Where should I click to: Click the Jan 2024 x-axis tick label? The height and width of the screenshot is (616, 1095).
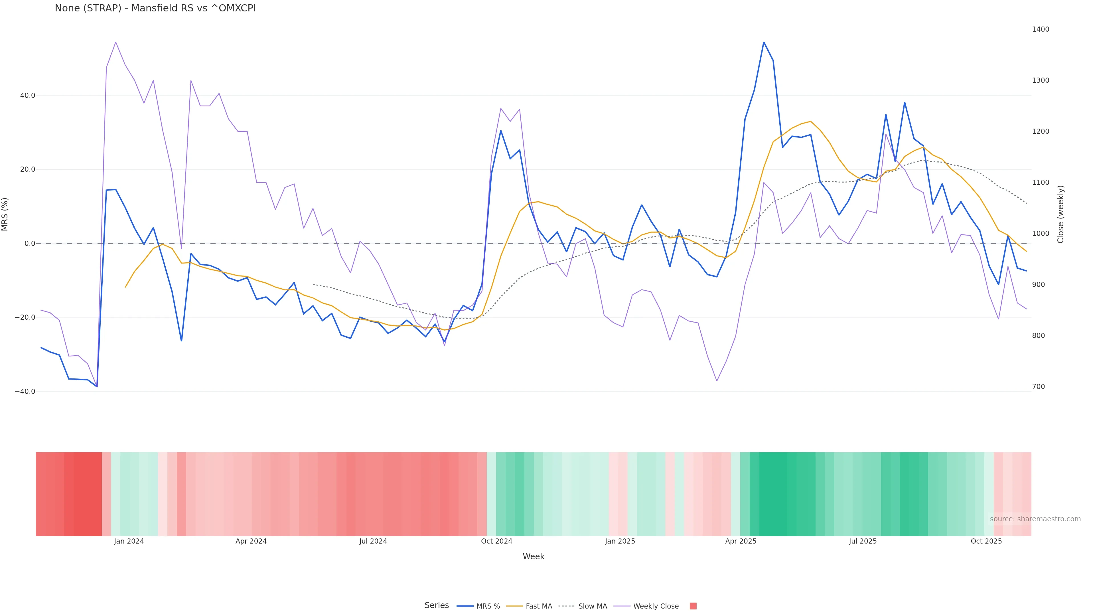pyautogui.click(x=129, y=541)
